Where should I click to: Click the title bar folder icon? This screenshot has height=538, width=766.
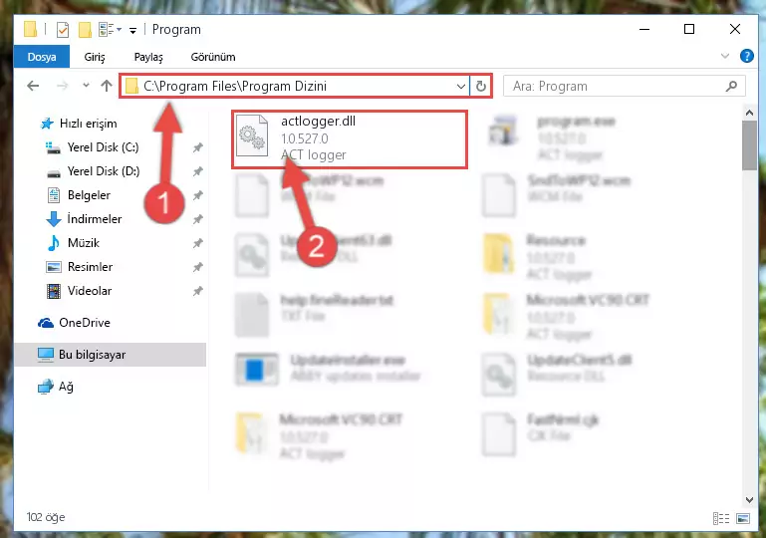(30, 29)
